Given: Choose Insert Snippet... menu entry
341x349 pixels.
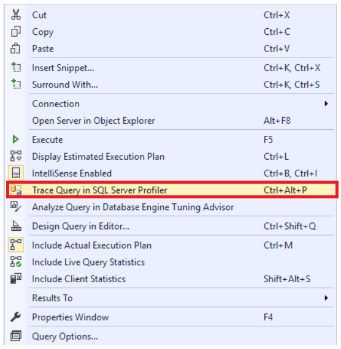Looking at the screenshot, I should coord(172,68).
